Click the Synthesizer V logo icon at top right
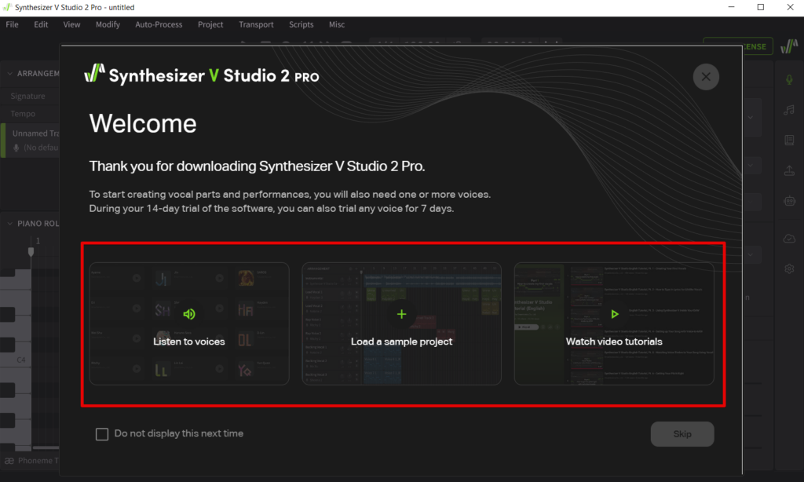This screenshot has height=482, width=804. [x=789, y=46]
